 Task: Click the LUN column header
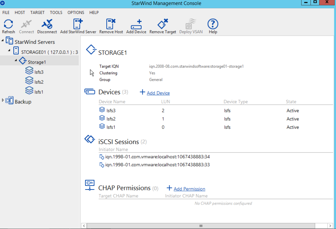point(166,102)
